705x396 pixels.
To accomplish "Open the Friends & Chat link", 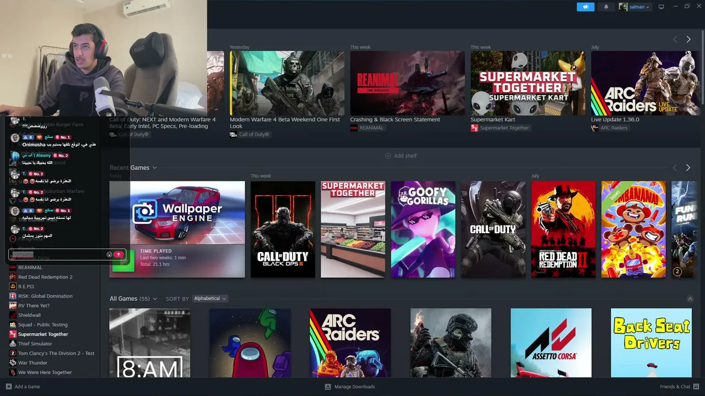I will coord(675,387).
